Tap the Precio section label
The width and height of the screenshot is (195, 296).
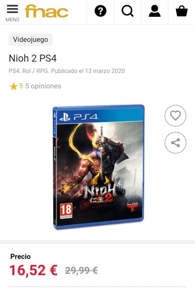21,257
